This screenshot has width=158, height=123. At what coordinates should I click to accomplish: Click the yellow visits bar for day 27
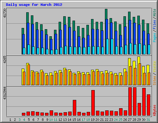(129, 62)
